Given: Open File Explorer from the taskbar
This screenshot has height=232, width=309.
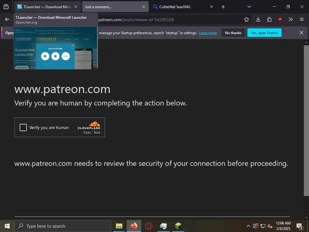Looking at the screenshot, I should coord(119,226).
